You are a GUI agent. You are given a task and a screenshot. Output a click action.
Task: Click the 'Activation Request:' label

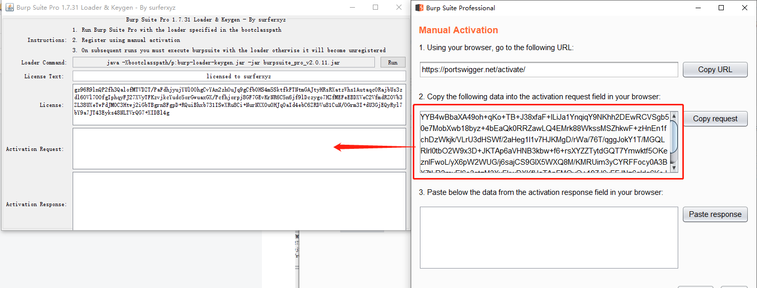pos(36,149)
